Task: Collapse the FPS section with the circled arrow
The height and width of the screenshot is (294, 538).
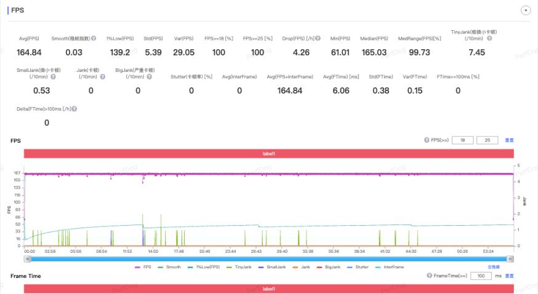Action: coord(526,10)
